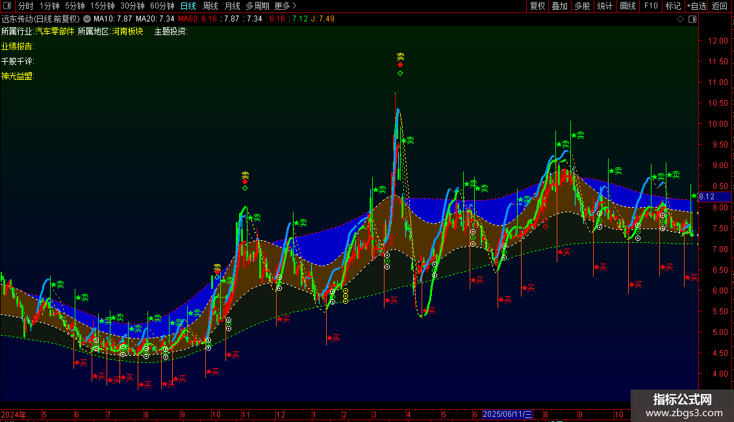This screenshot has height=422, width=734.
Task: Click the 神光益盟 label
Action: coord(18,76)
